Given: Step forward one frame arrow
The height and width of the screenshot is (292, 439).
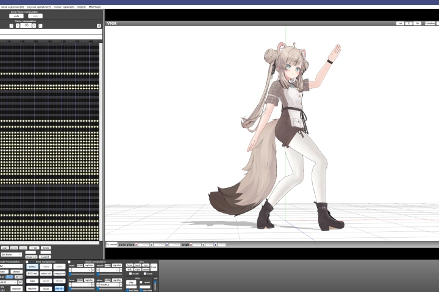Looking at the screenshot, I should (x=34, y=26).
